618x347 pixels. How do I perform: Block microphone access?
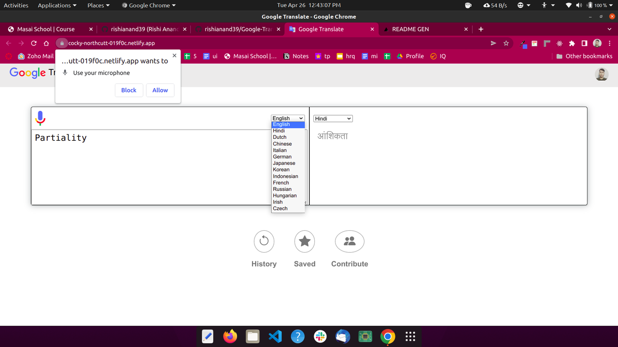128,90
